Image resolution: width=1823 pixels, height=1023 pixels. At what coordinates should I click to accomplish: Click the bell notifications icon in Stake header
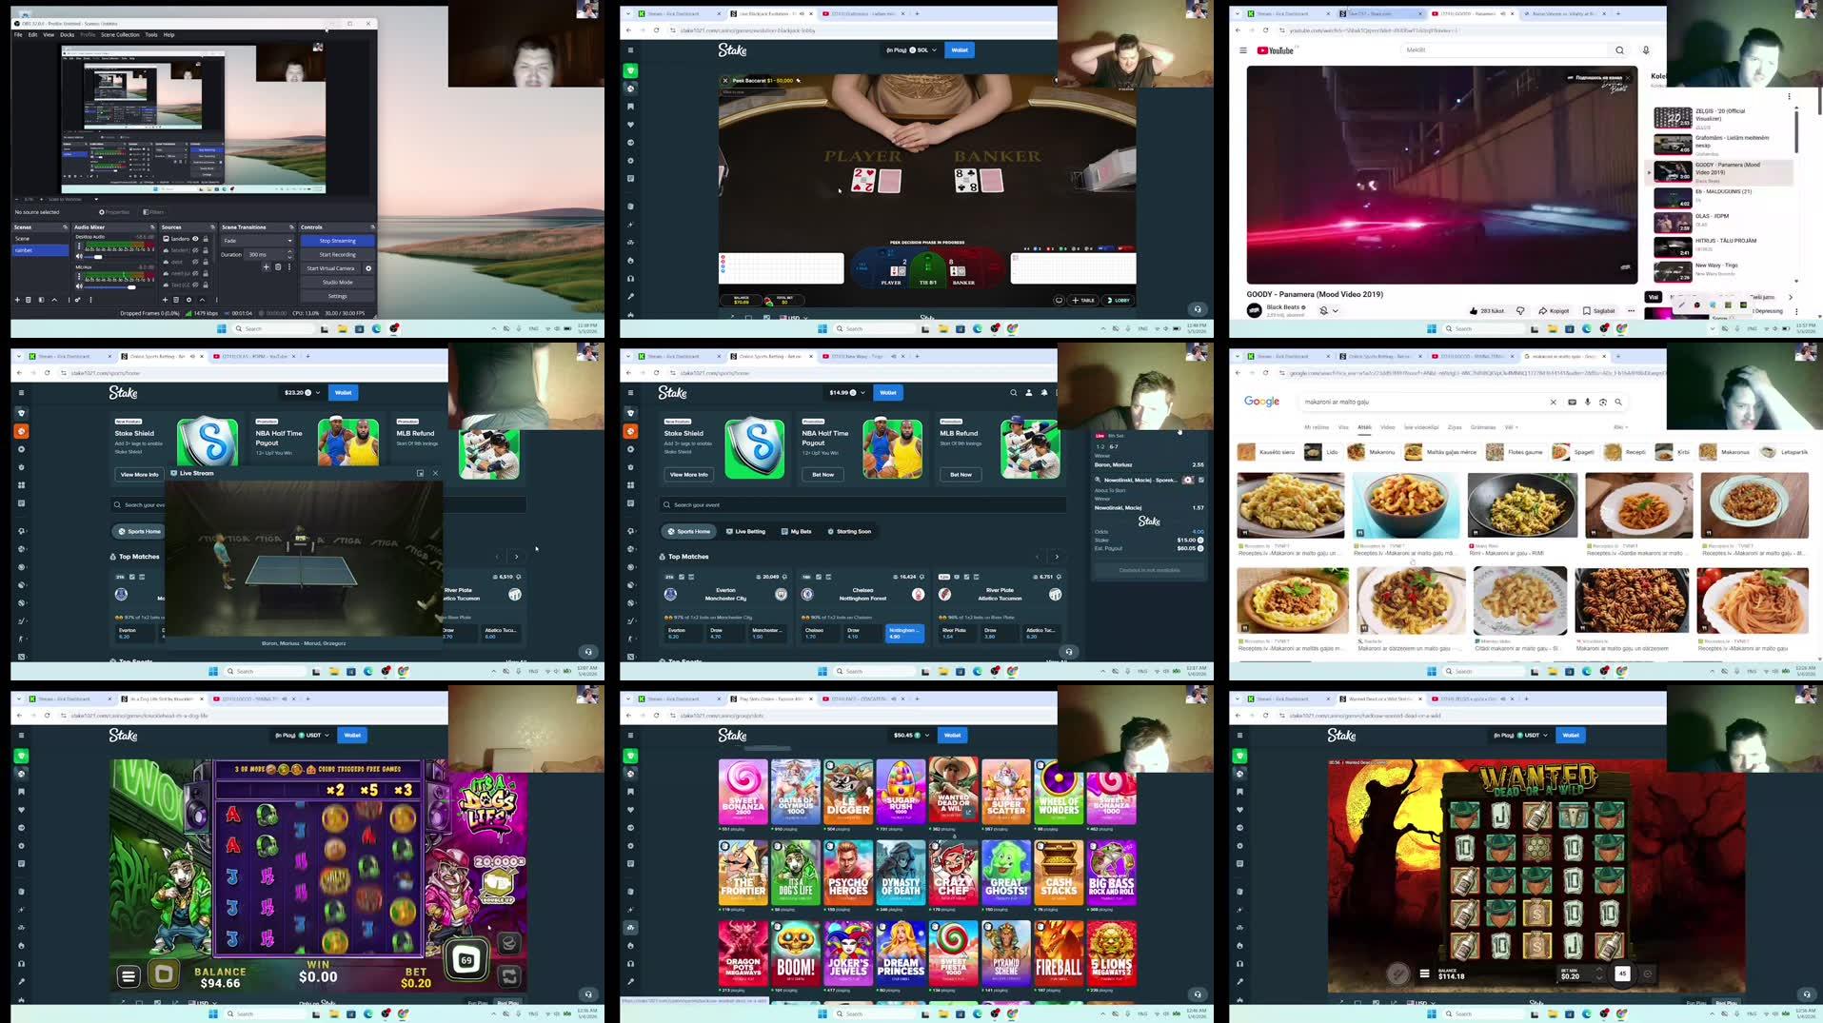pos(1044,392)
